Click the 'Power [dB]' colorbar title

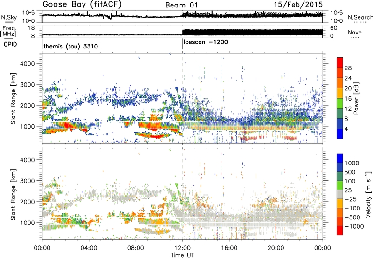point(356,99)
